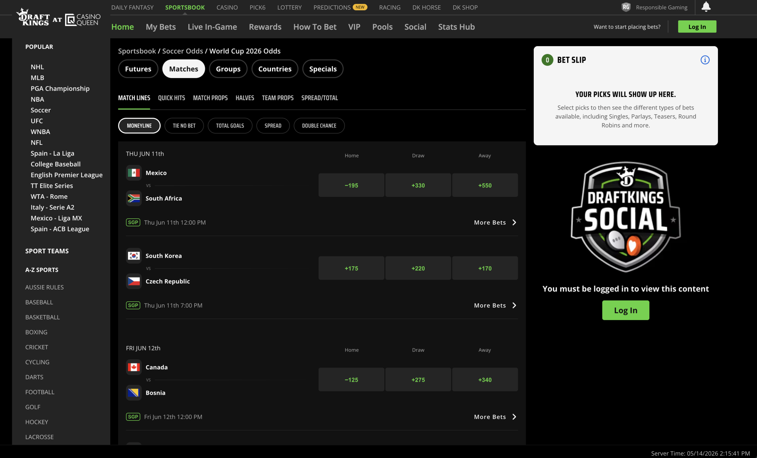Click the header Log In button
The width and height of the screenshot is (757, 458).
tap(697, 27)
